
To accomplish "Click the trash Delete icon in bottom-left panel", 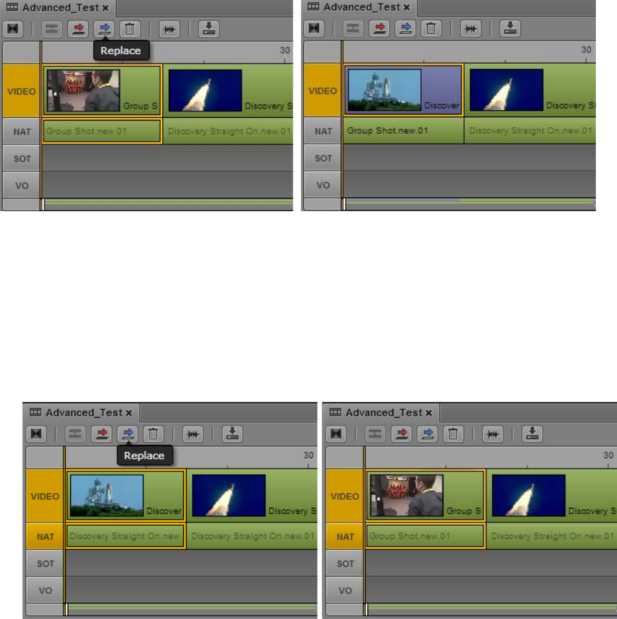I will click(x=153, y=434).
